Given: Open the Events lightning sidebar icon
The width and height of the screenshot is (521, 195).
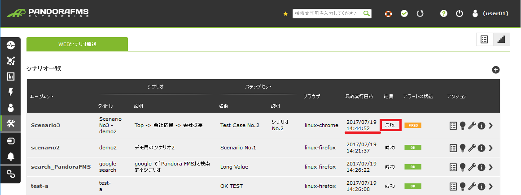Looking at the screenshot, I should point(11,92).
